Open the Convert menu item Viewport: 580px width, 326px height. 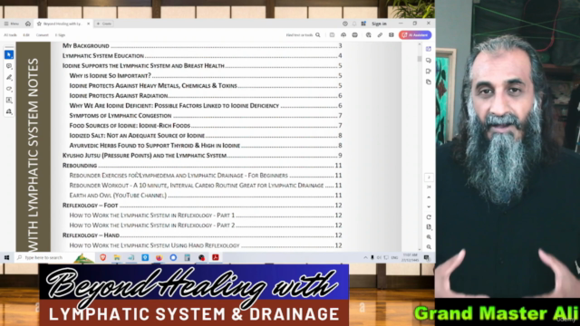43,35
